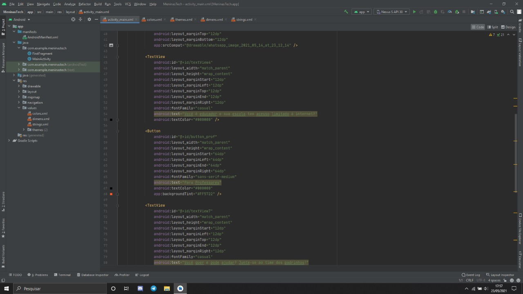The image size is (523, 294).
Task: Click the hammer Make Project icon
Action: pyautogui.click(x=346, y=12)
